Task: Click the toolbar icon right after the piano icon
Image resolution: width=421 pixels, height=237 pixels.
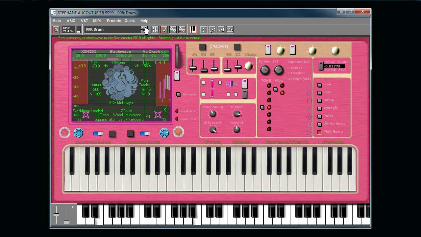Action: coord(204,30)
